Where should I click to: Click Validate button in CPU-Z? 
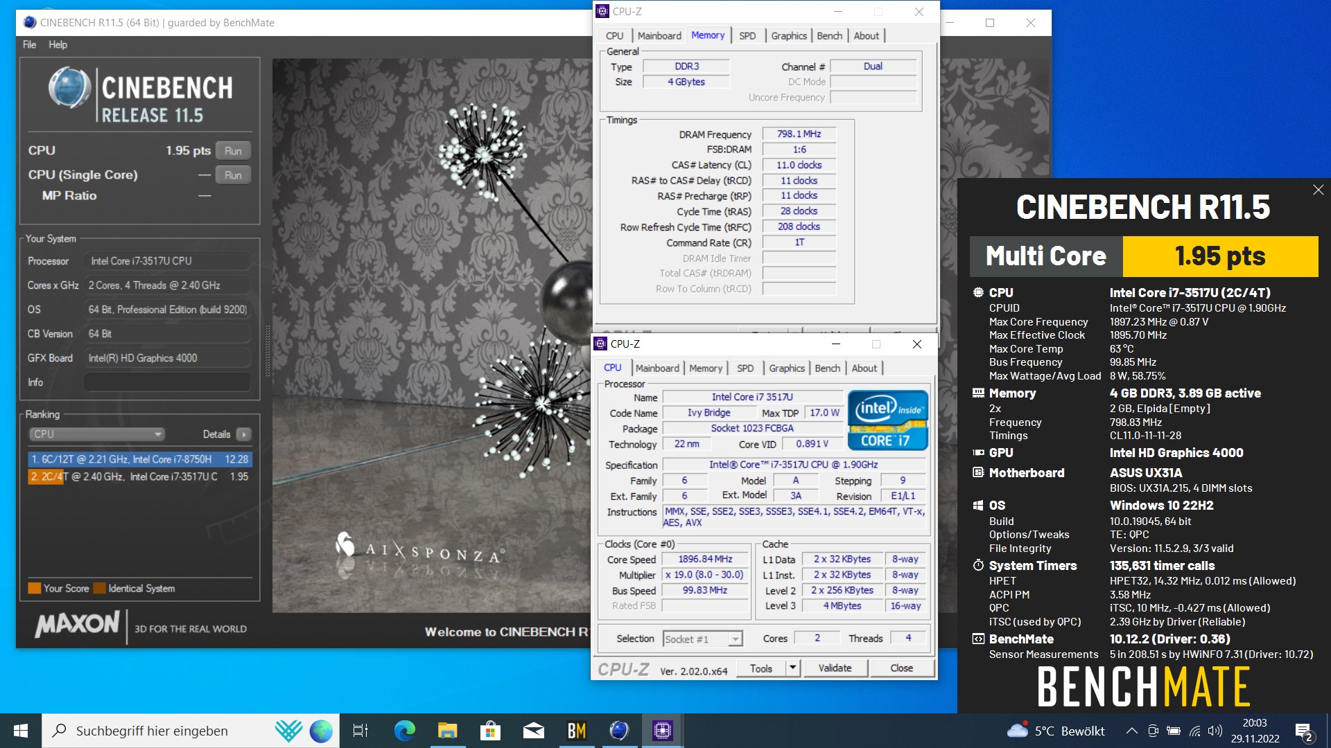tap(835, 668)
